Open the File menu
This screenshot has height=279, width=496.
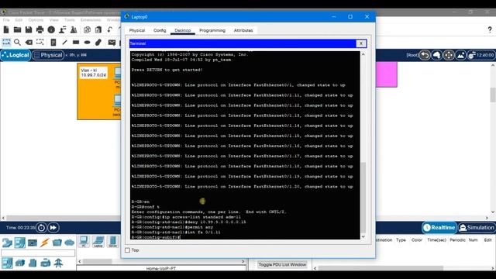point(6,20)
